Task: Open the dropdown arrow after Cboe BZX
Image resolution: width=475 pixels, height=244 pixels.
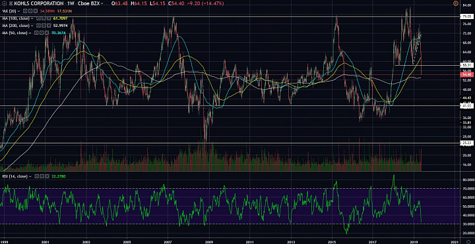Action: (102, 3)
